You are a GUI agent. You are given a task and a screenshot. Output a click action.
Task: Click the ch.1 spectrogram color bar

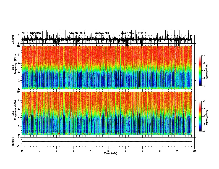[x=200, y=71]
